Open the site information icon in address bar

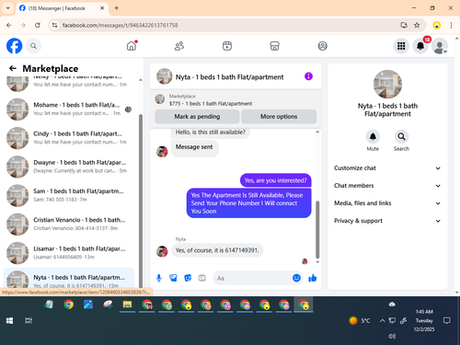[54, 25]
